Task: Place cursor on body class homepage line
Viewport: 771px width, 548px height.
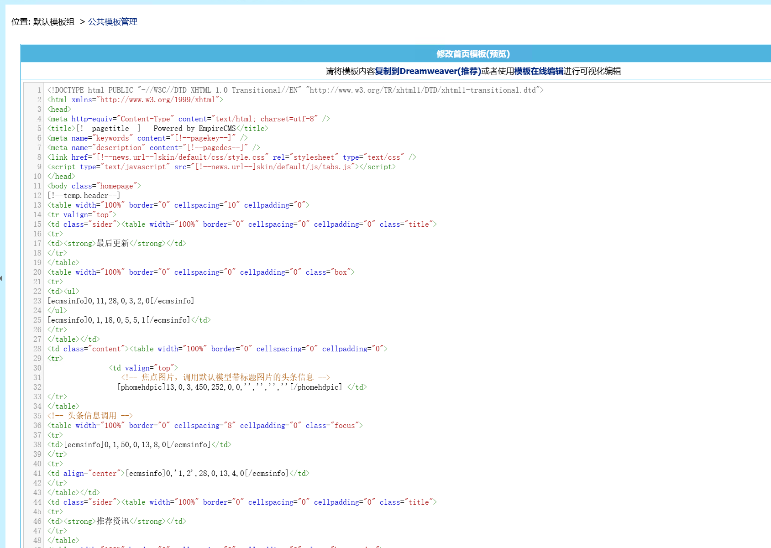Action: tap(94, 186)
